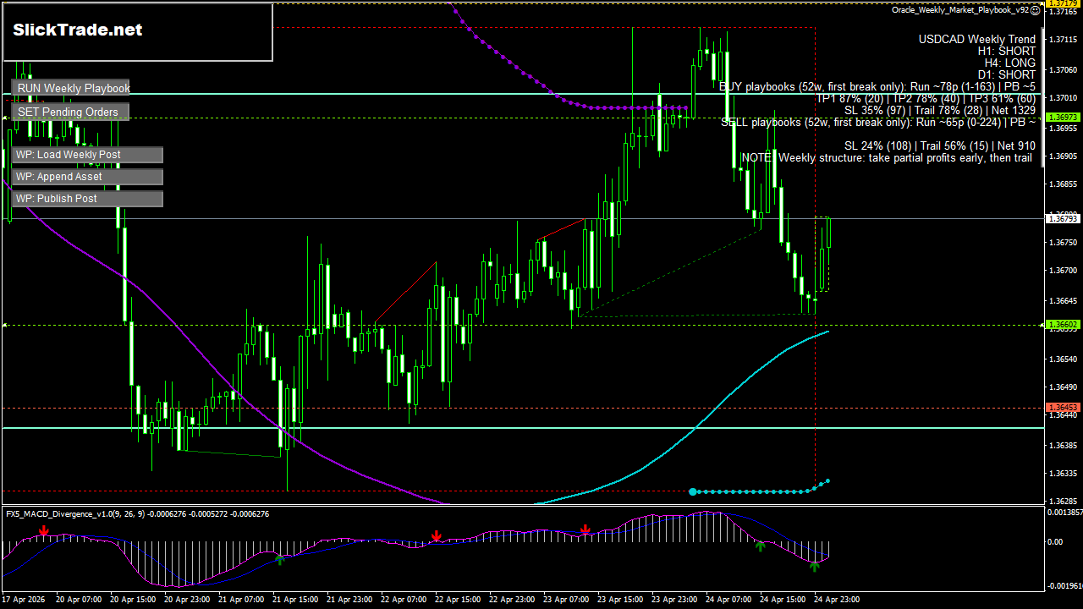Screen dimensions: 1083x609
Task: Click the WP: Append Asset button
Action: 87,177
